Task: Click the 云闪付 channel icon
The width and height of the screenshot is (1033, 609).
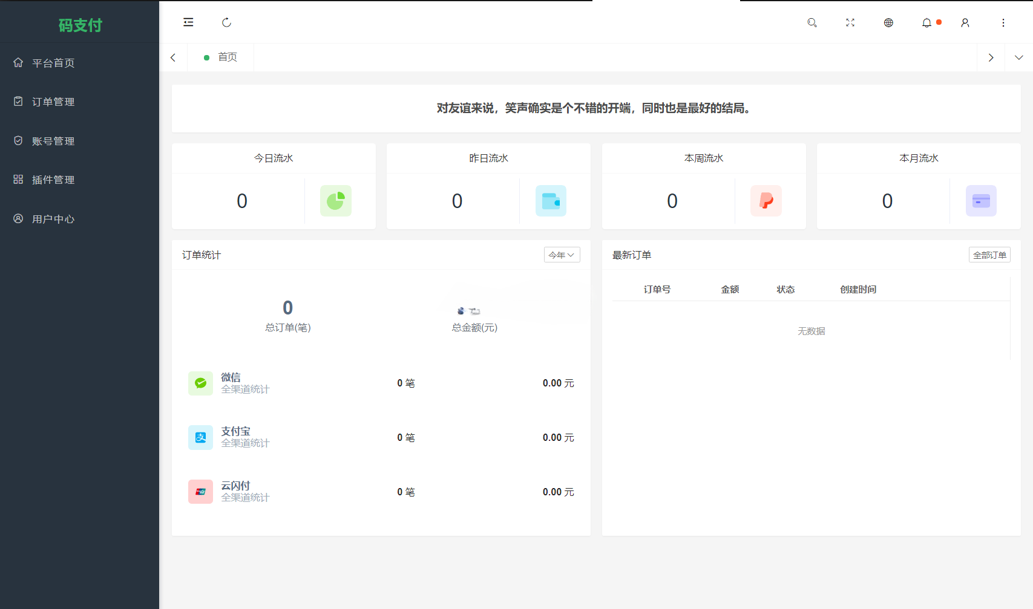Action: (200, 492)
